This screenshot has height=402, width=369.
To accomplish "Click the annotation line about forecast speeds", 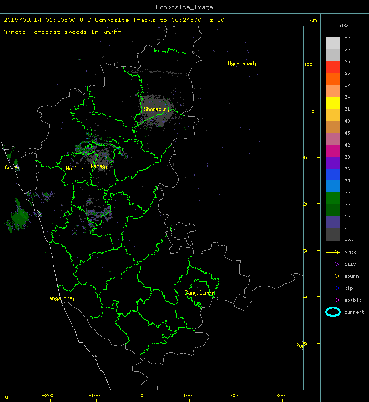I will point(62,32).
